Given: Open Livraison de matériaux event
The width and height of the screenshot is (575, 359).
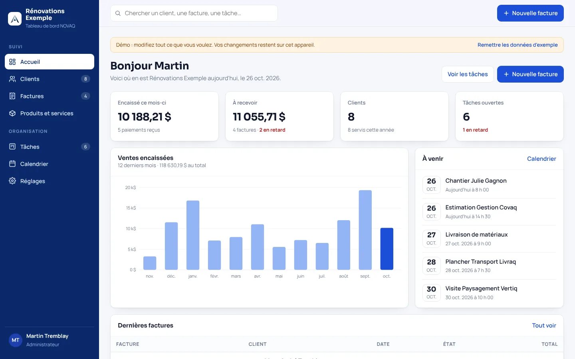Looking at the screenshot, I should pyautogui.click(x=489, y=239).
